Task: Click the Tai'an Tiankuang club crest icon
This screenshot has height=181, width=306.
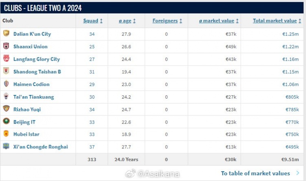Action: (x=6, y=97)
